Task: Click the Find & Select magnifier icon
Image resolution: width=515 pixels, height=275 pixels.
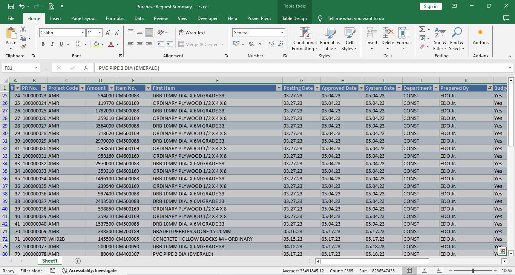Action: click(x=457, y=33)
